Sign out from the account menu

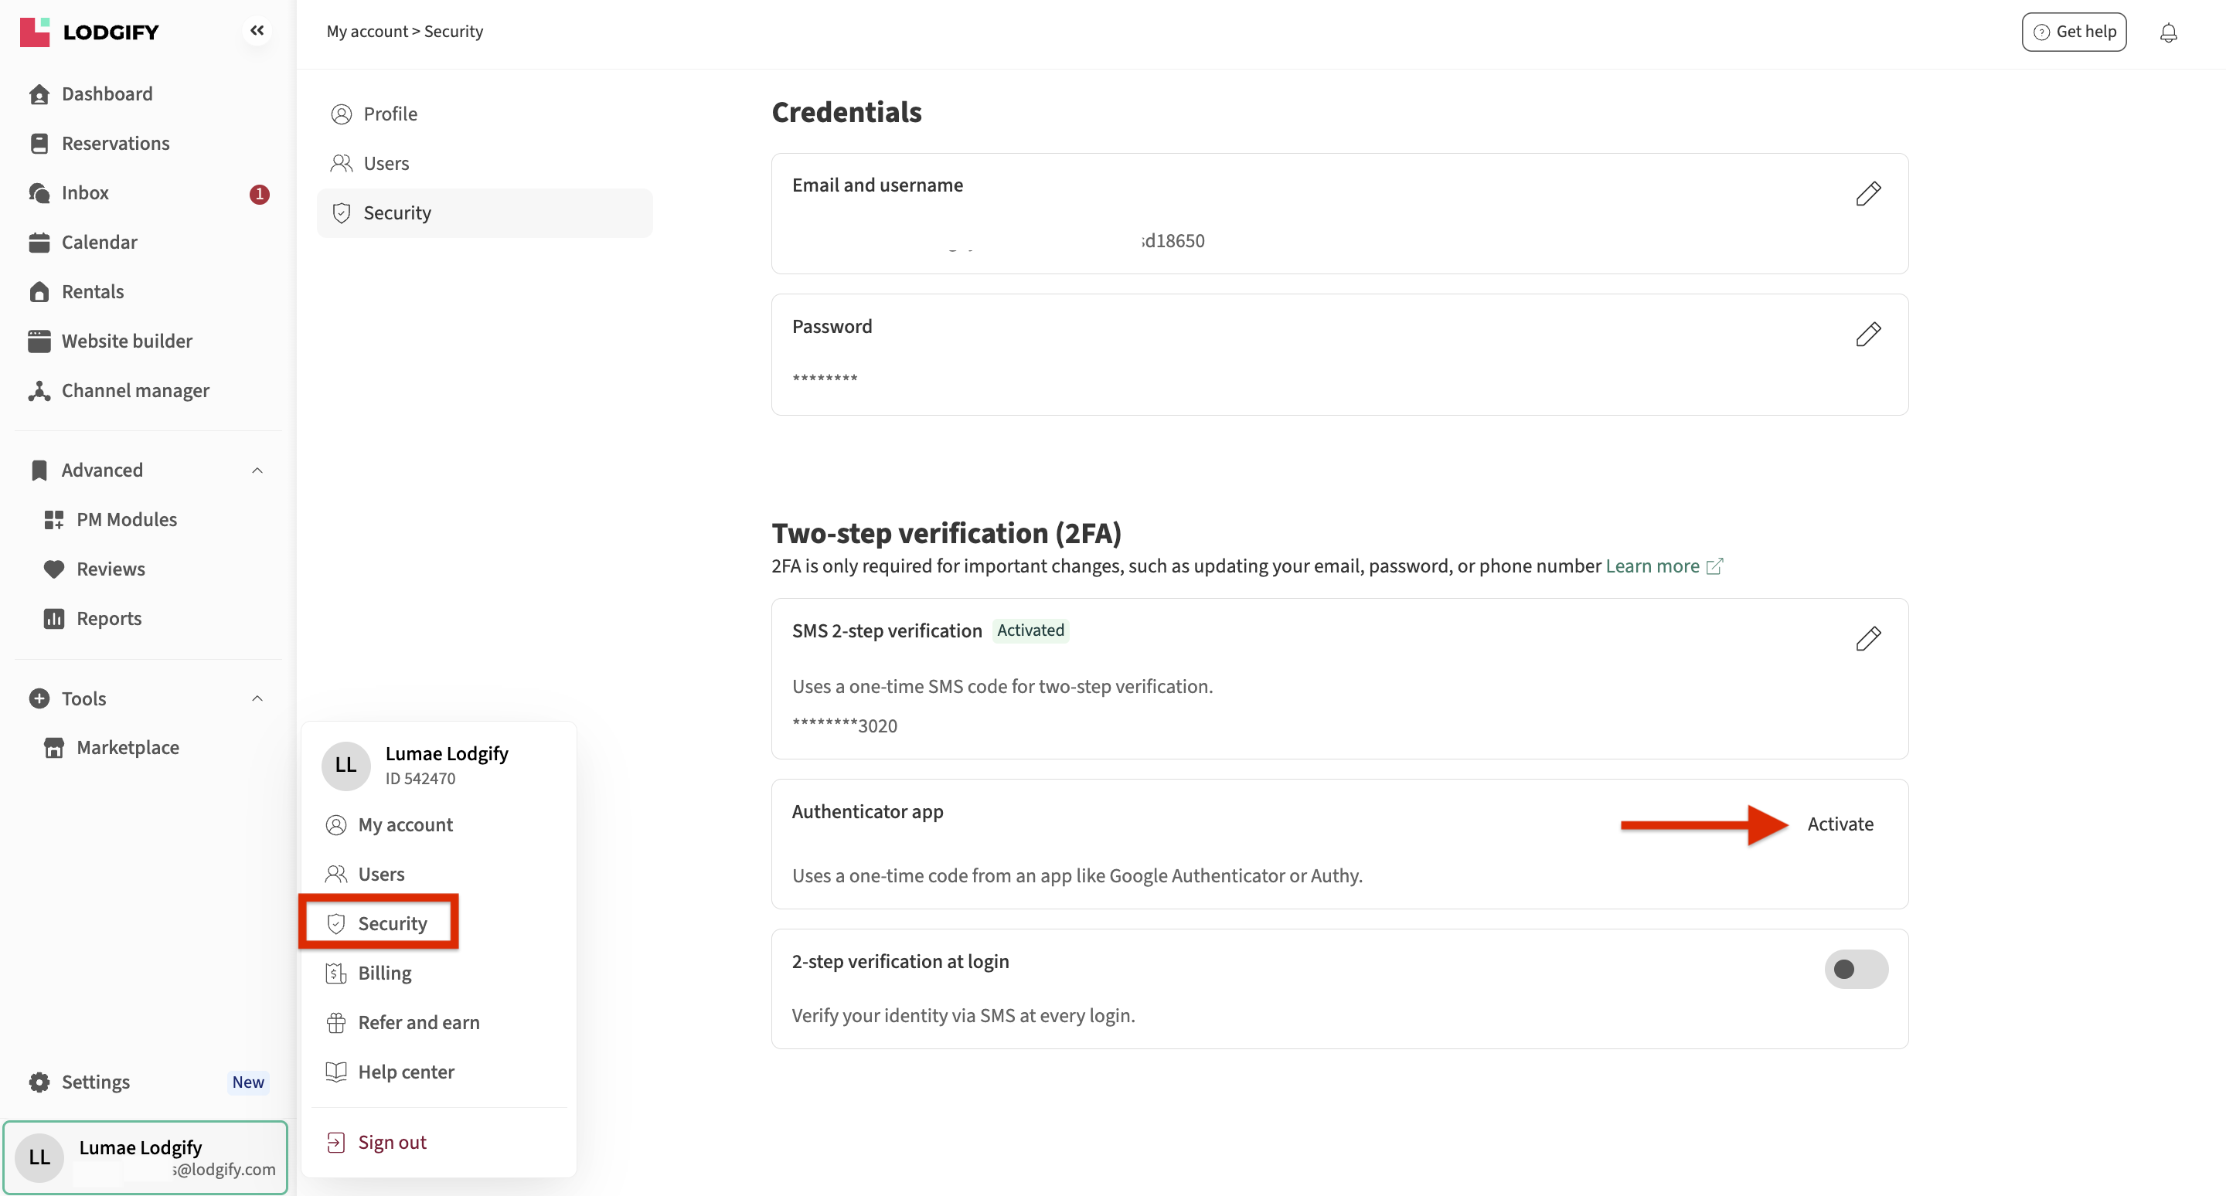391,1142
